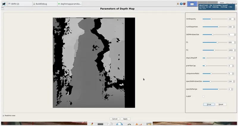The width and height of the screenshot is (238, 126).
Task: Click the minDisparity slider track
Action: (x=215, y=19)
